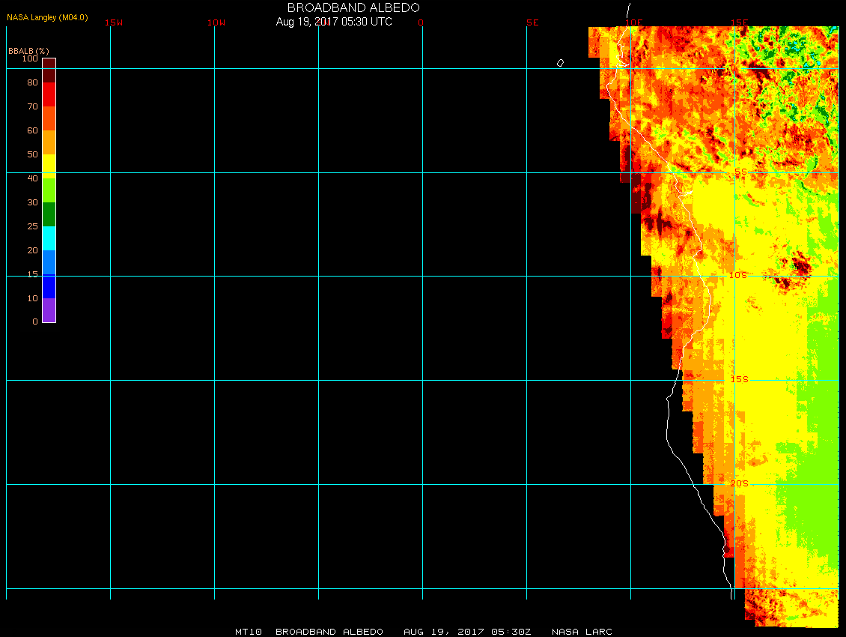
Task: Click the MT10 label in the footer
Action: pos(249,632)
